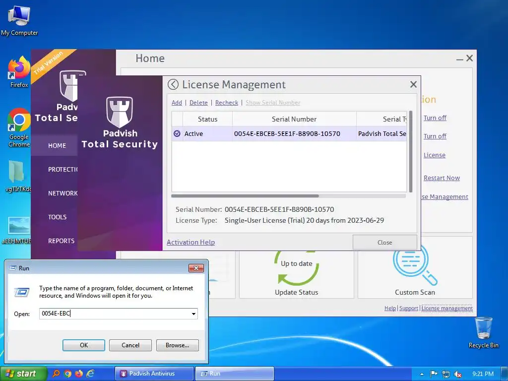Click the License link in Home window
Image resolution: width=508 pixels, height=381 pixels.
[435, 155]
